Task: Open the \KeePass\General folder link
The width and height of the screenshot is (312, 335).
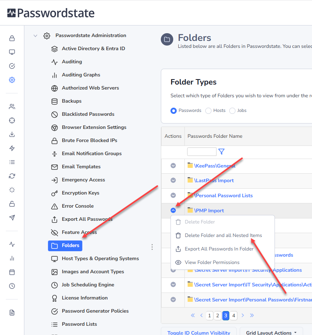Action: click(x=215, y=166)
